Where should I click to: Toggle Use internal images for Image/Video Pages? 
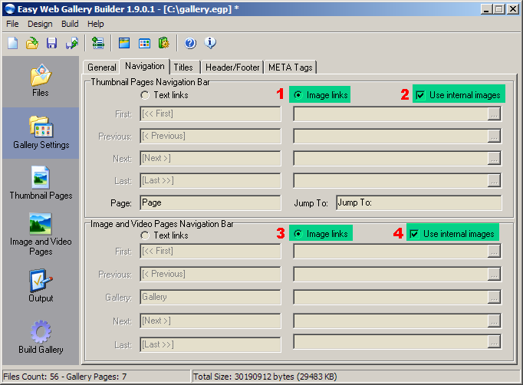[452, 234]
